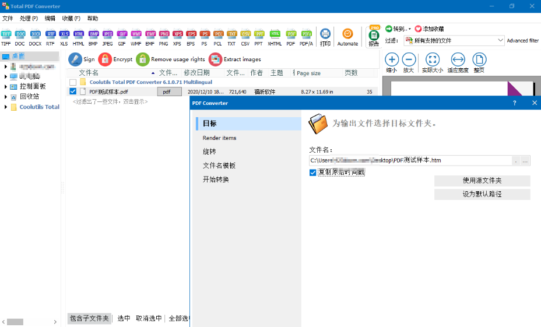Click the Advanced filter link
541x327 pixels.
523,41
